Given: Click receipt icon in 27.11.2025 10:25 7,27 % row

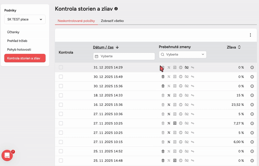Looking at the screenshot, I should pos(175,123).
